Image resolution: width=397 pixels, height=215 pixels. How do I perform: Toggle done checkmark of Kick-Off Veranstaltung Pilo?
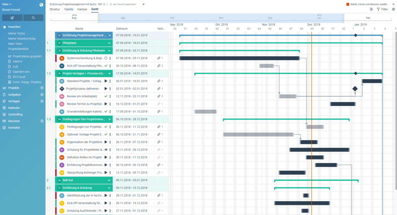click(x=106, y=66)
